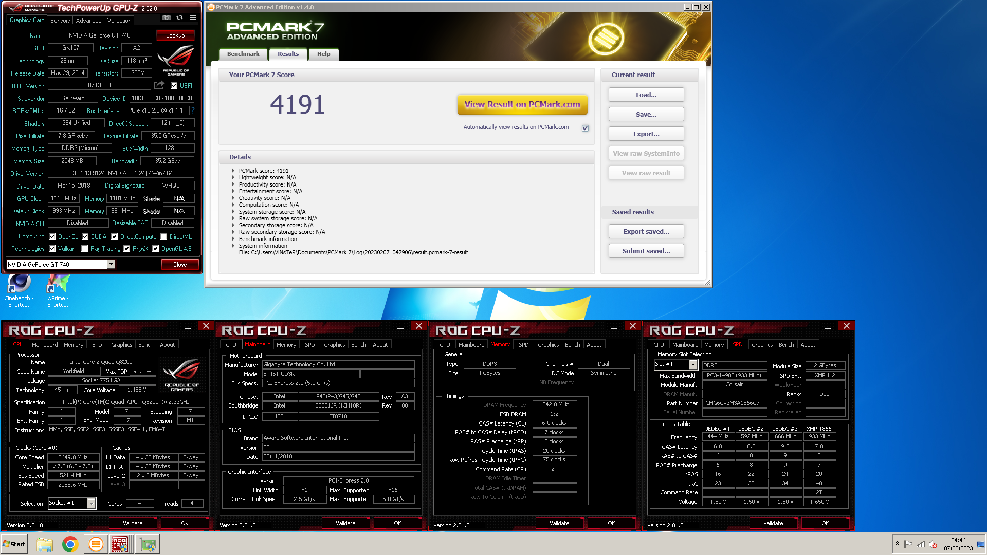This screenshot has width=987, height=555.
Task: Switch to GPU-Z Validation tab
Action: [119, 21]
